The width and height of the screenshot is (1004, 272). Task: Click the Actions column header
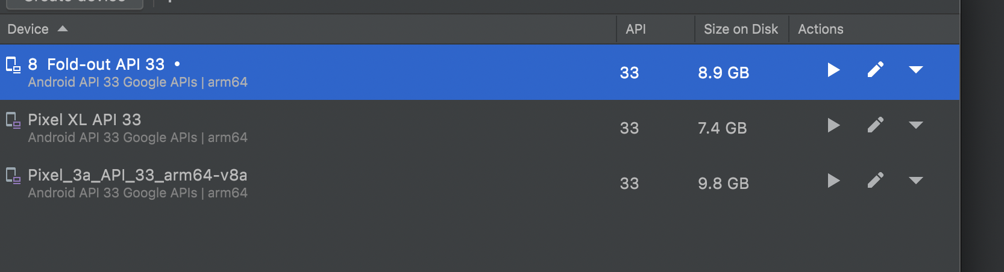(x=820, y=29)
